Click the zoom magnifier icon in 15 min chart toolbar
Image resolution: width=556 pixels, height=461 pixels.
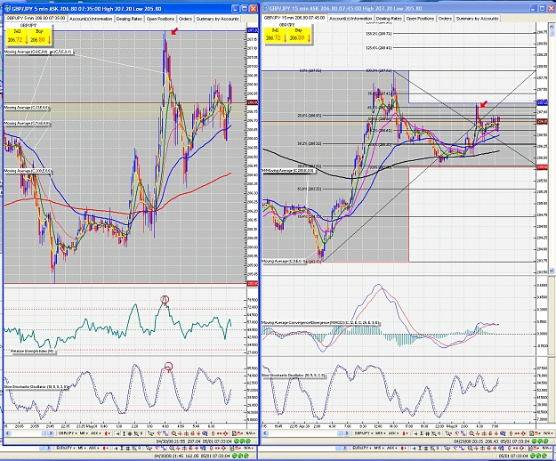coord(471,433)
